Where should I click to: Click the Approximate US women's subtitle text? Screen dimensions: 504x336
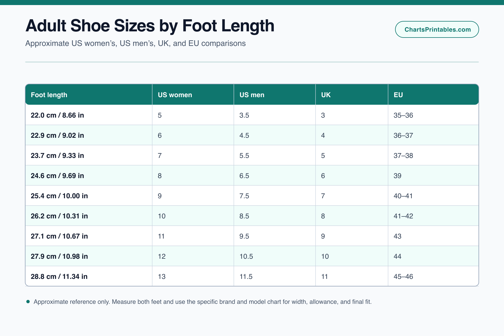click(x=136, y=43)
